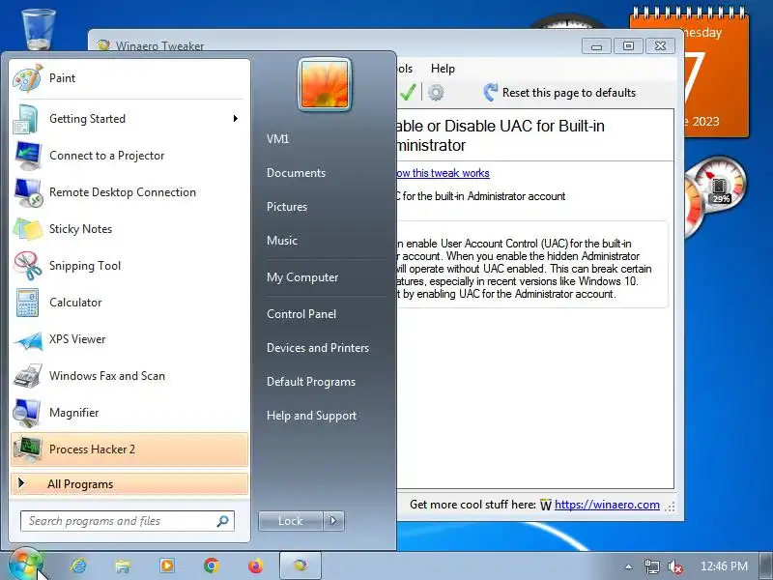Show hidden tray icons arrow
773x580 pixels.
(x=629, y=566)
